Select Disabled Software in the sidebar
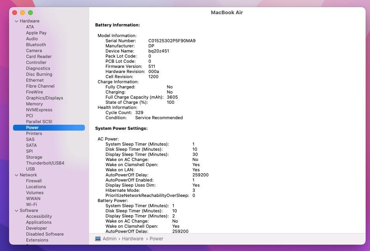The width and height of the screenshot is (370, 251). click(x=45, y=234)
